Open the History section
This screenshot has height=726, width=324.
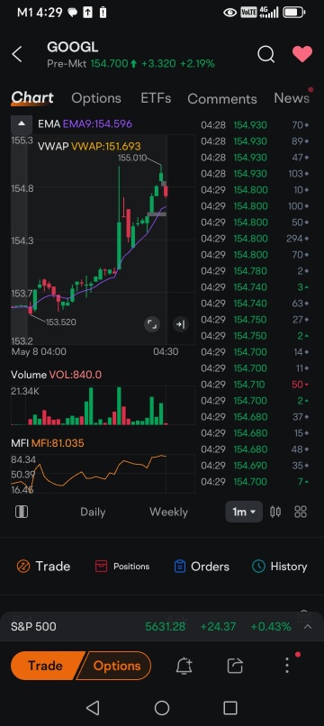(280, 567)
